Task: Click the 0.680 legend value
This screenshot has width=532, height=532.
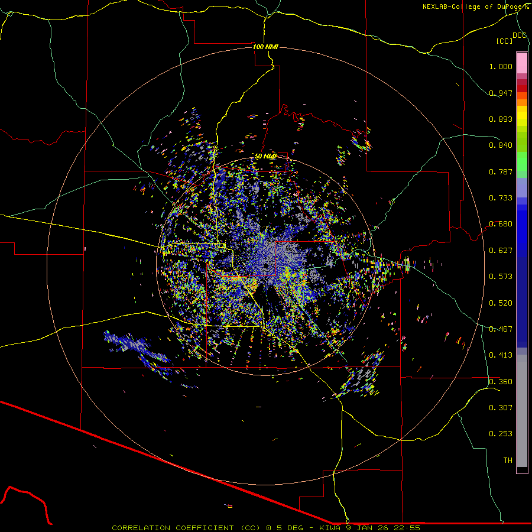Action: pyautogui.click(x=501, y=224)
